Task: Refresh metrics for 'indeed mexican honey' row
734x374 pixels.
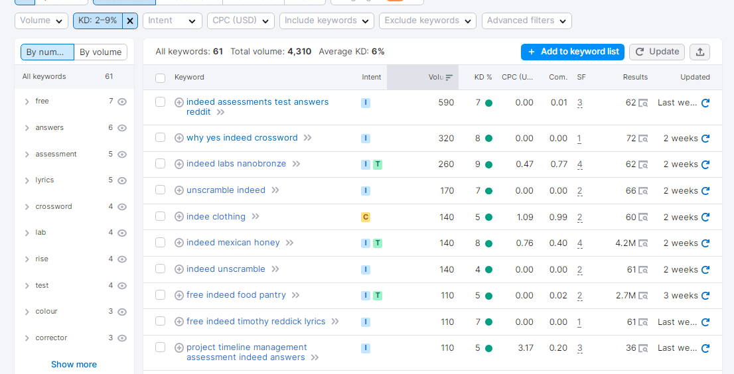Action: (x=705, y=243)
